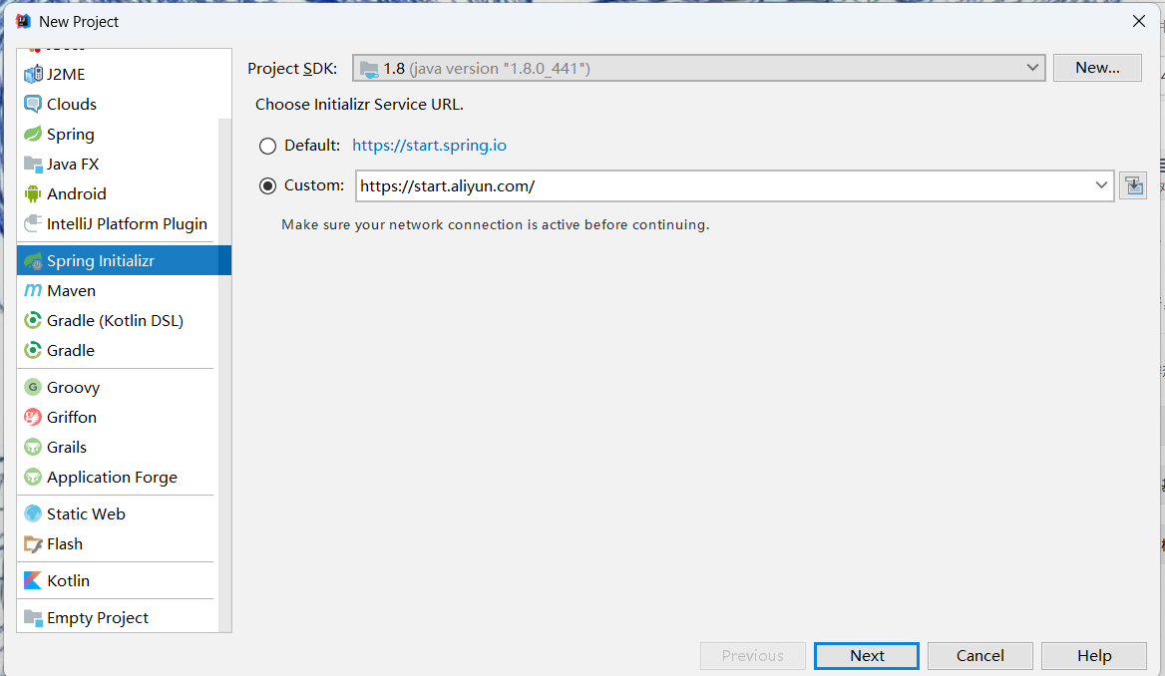Click the Previous button
1165x676 pixels.
[753, 656]
